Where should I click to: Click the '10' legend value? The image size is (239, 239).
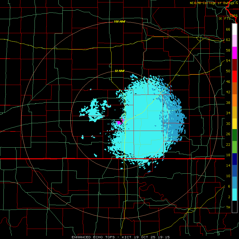(228, 176)
